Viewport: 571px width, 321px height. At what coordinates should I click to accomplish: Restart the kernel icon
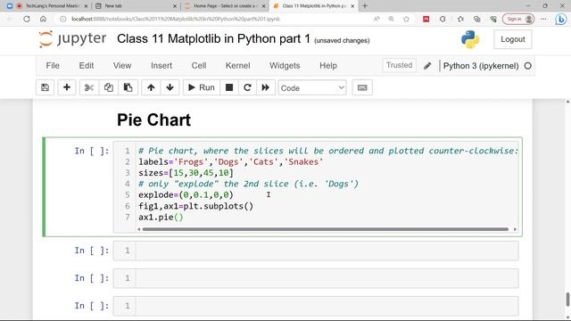(247, 87)
